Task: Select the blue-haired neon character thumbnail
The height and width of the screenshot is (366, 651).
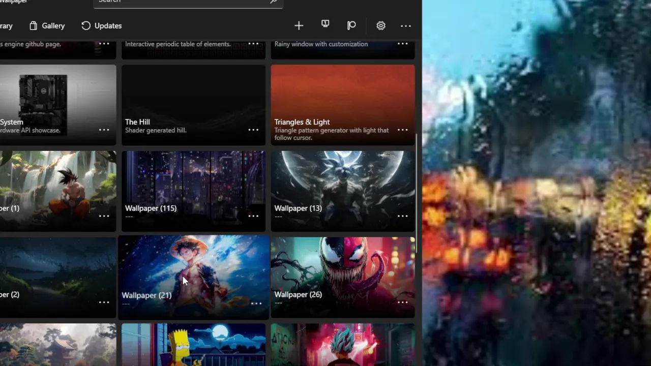Action: 343,345
